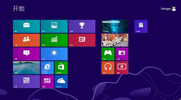Open the Travel tile showing red rooftops

point(115,40)
